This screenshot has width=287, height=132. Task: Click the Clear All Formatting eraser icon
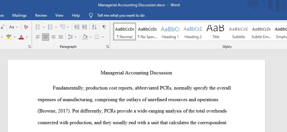[26, 27]
